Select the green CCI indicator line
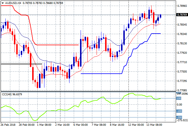The height and width of the screenshot is (128, 188). point(81,103)
